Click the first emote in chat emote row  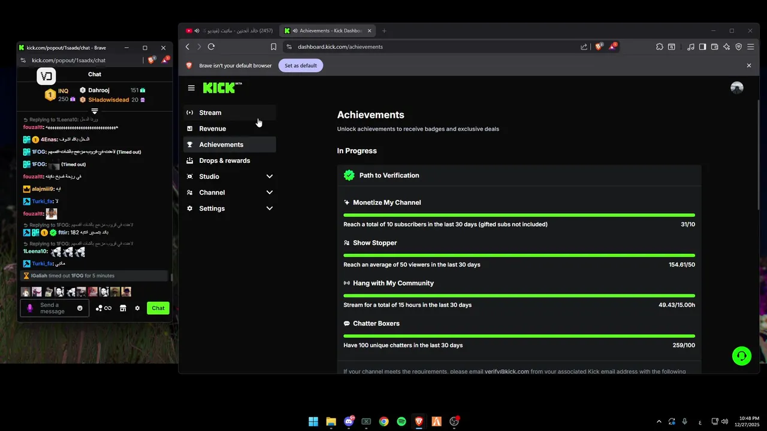click(25, 292)
